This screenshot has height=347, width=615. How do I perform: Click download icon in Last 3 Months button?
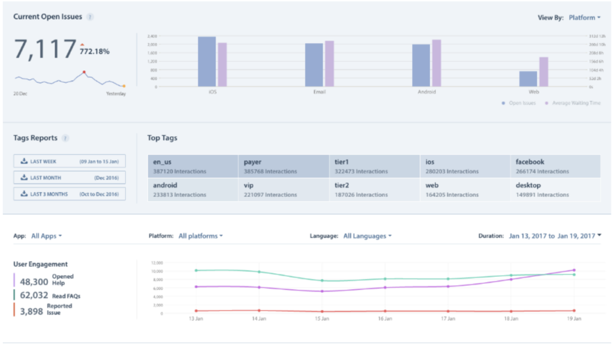click(x=24, y=194)
